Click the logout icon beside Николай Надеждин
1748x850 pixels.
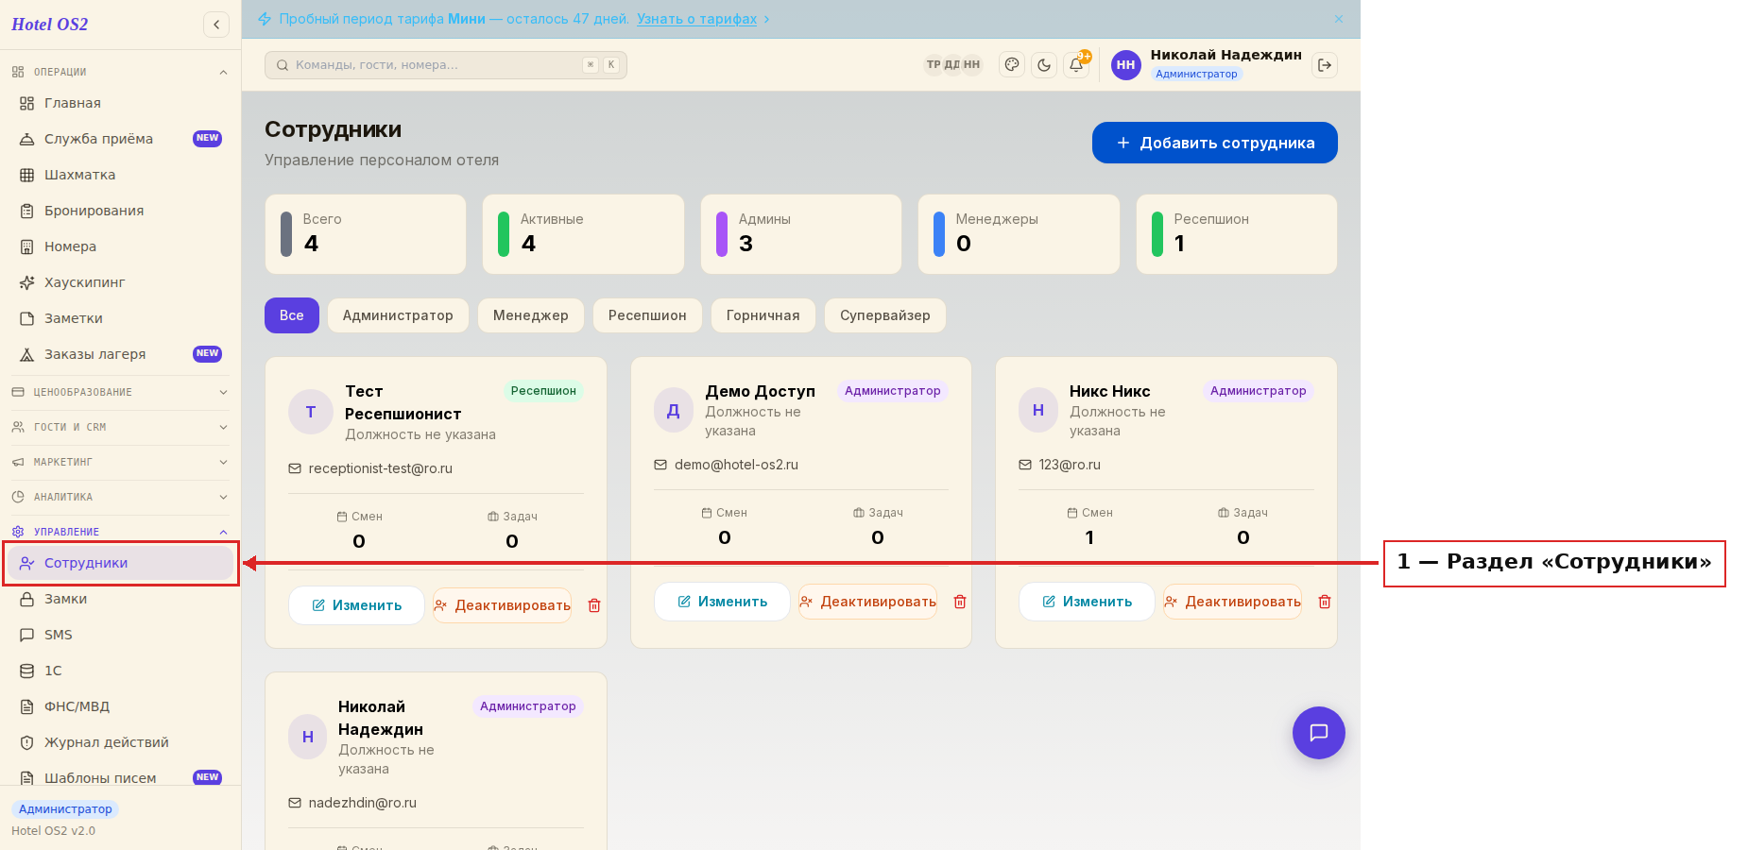(1325, 65)
